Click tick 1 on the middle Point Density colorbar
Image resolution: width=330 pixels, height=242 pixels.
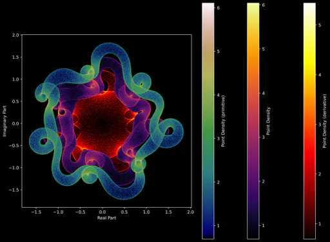pos(263,226)
